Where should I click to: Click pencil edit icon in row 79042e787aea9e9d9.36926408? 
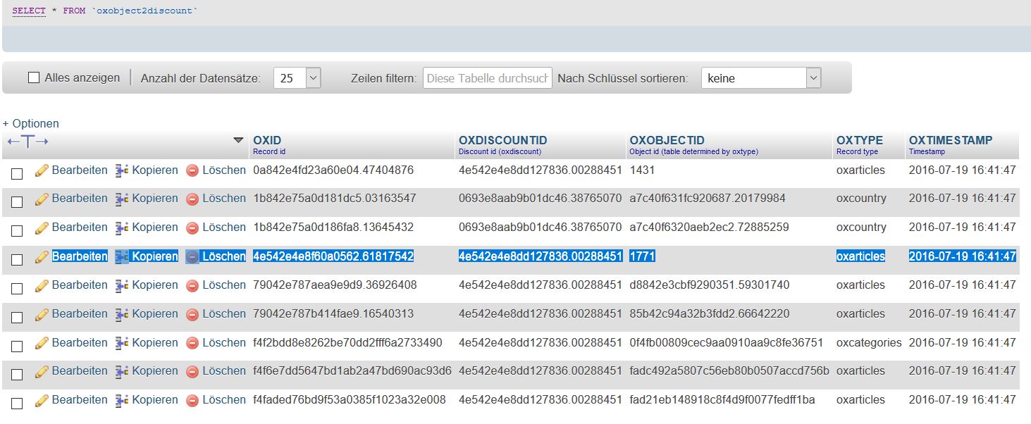tap(42, 285)
